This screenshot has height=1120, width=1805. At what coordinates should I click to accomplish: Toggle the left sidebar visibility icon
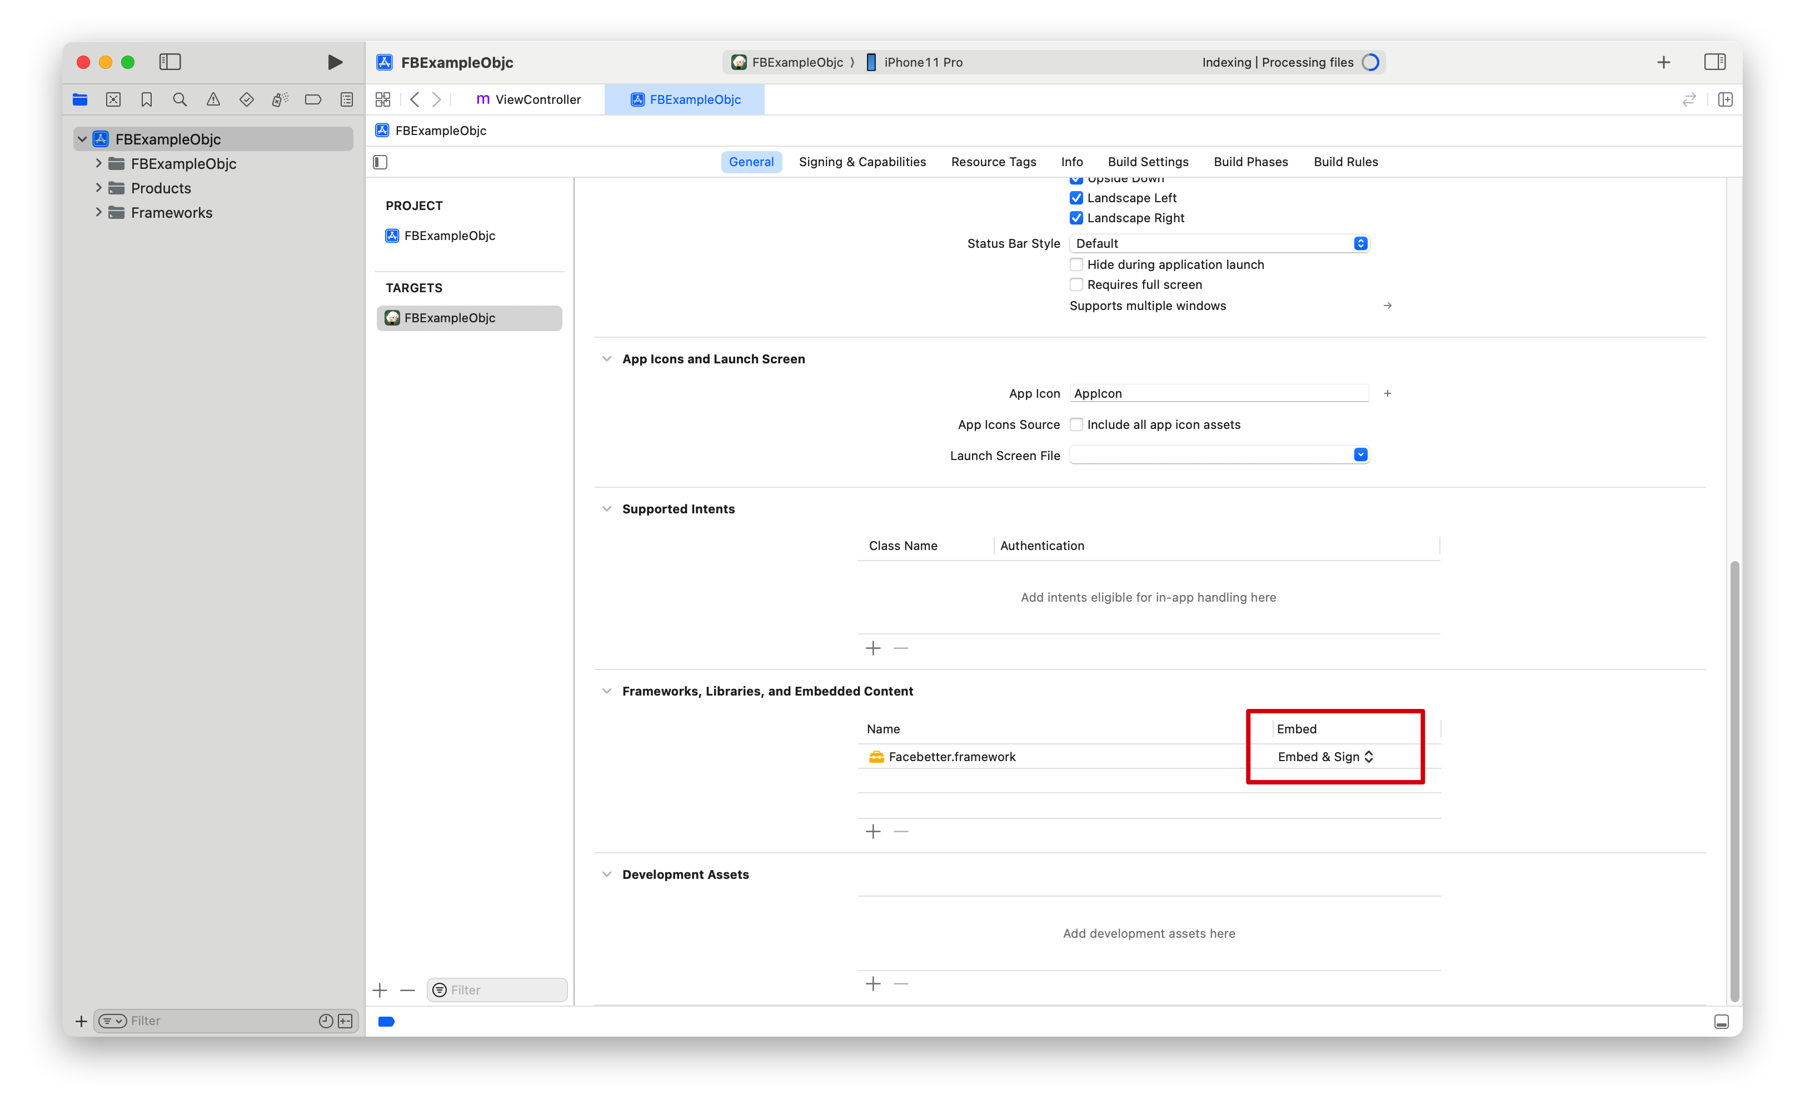169,62
